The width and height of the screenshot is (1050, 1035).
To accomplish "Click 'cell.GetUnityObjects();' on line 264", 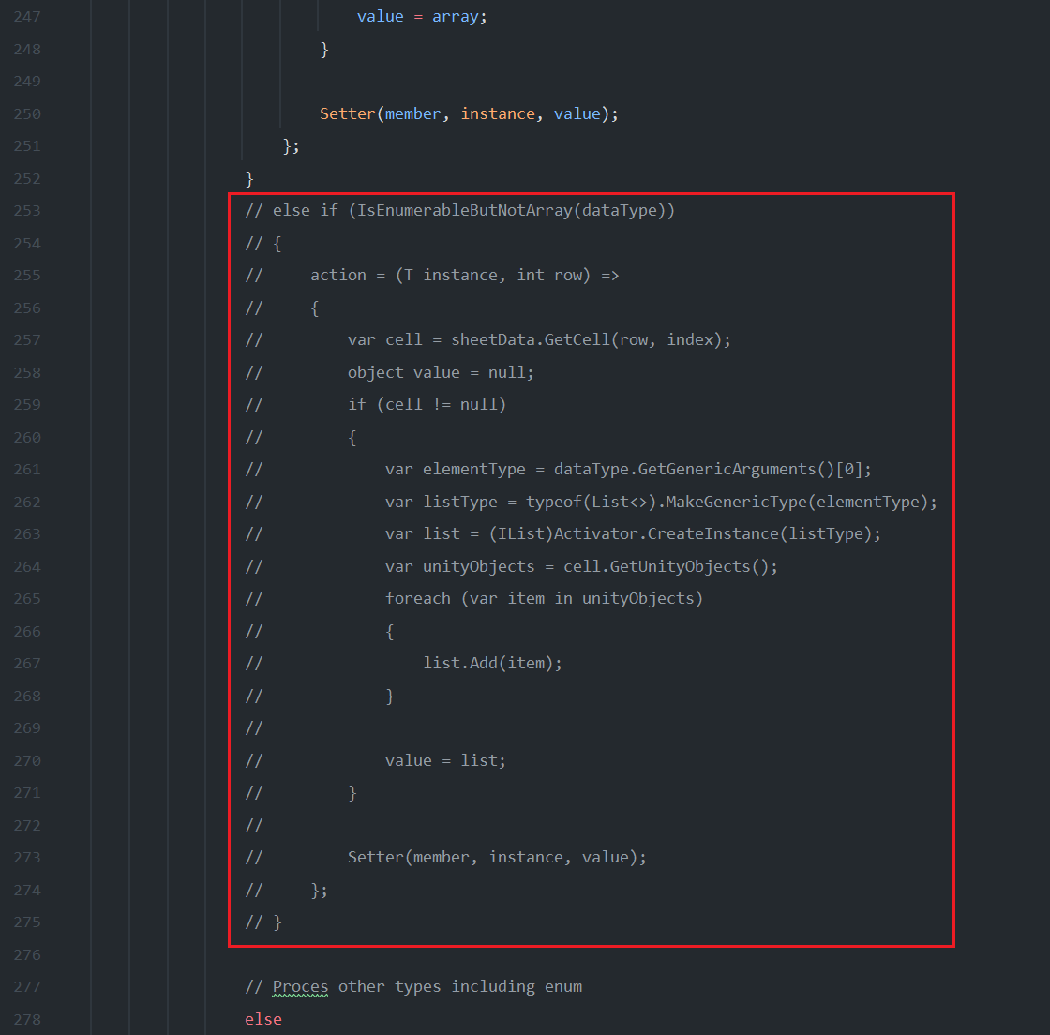I will pos(670,567).
